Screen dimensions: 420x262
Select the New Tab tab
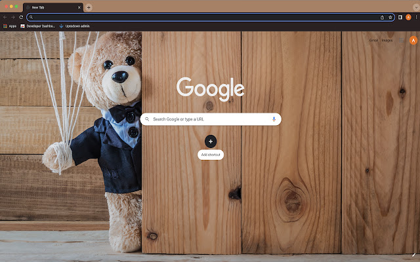pos(53,7)
